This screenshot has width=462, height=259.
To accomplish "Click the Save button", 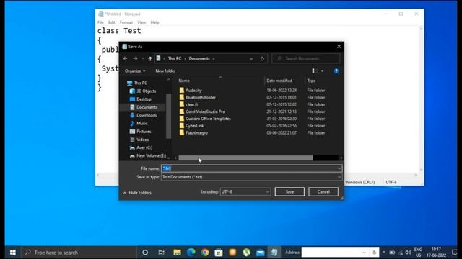I will point(289,192).
